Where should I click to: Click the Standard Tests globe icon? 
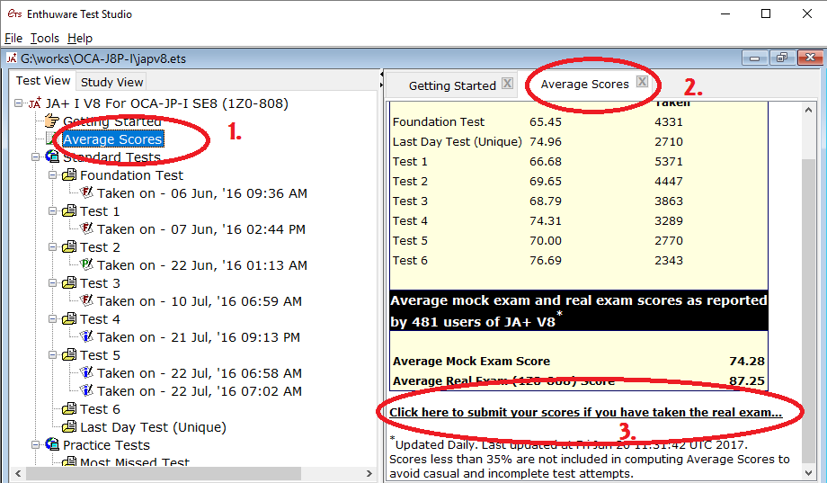[52, 157]
